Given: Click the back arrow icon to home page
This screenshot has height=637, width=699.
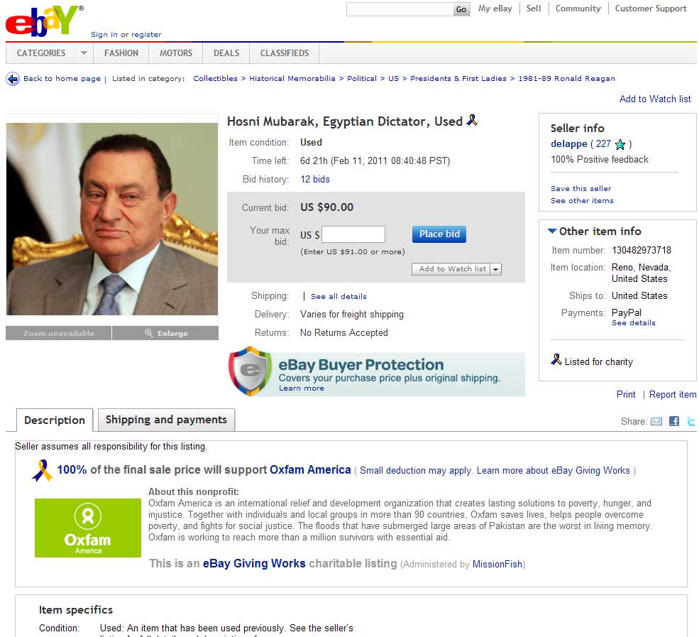Looking at the screenshot, I should pos(13,79).
